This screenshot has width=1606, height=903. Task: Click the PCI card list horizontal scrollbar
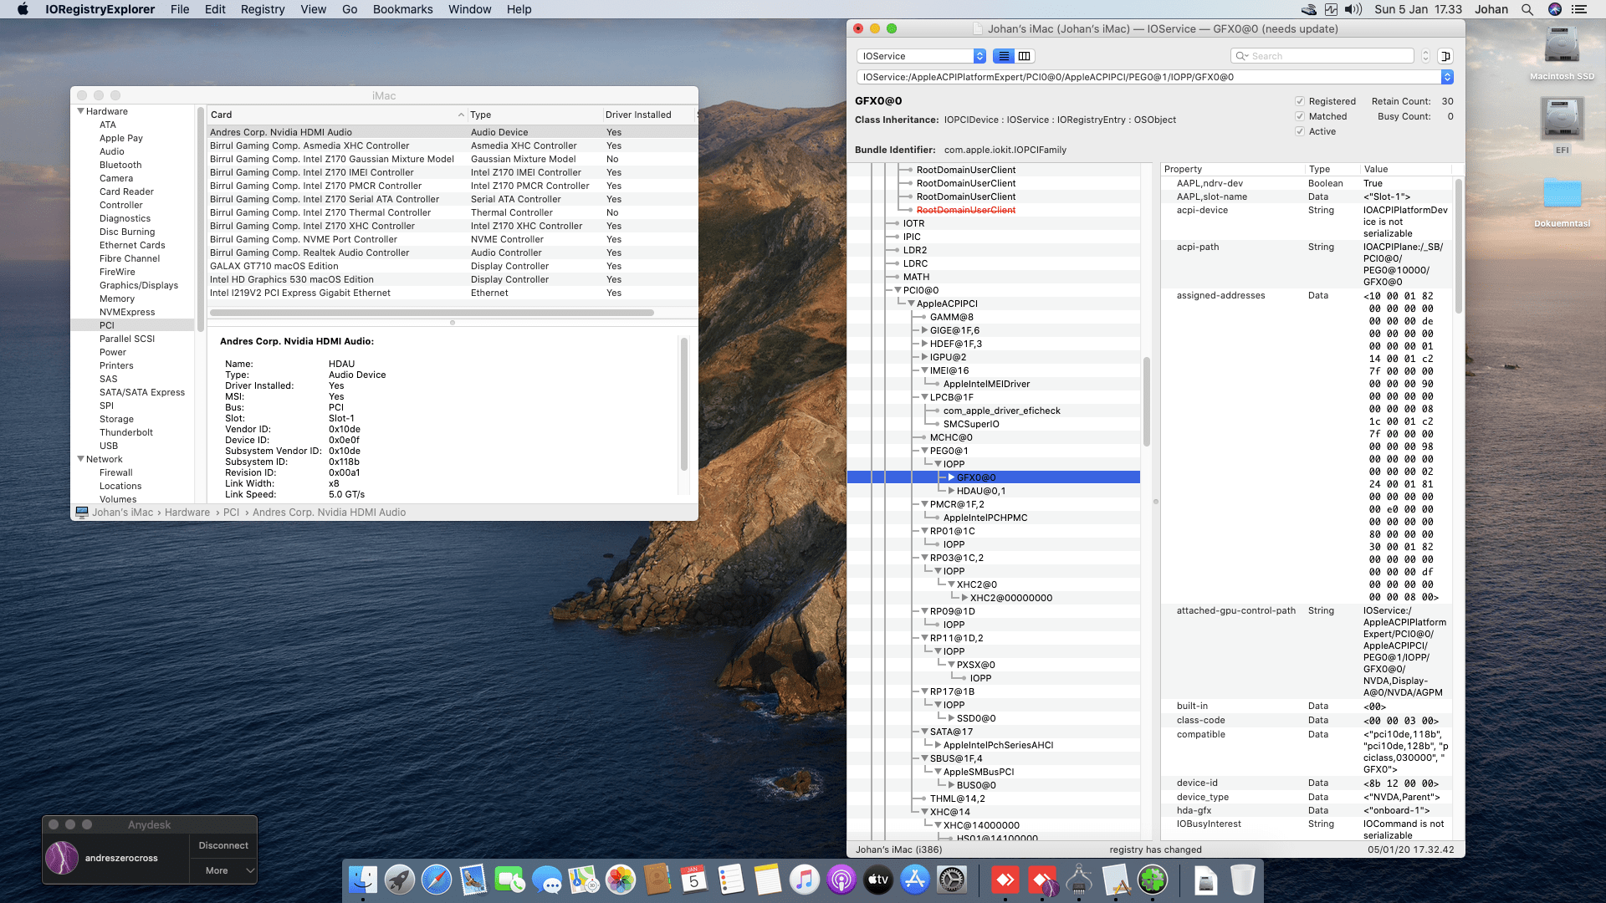point(432,313)
